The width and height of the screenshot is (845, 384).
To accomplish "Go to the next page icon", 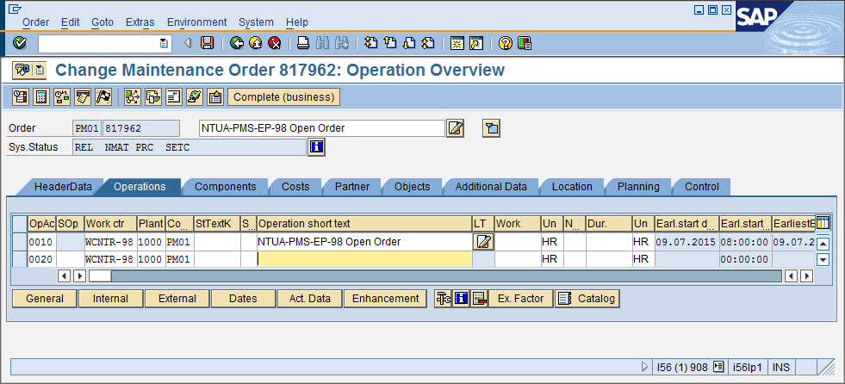I will pyautogui.click(x=408, y=43).
